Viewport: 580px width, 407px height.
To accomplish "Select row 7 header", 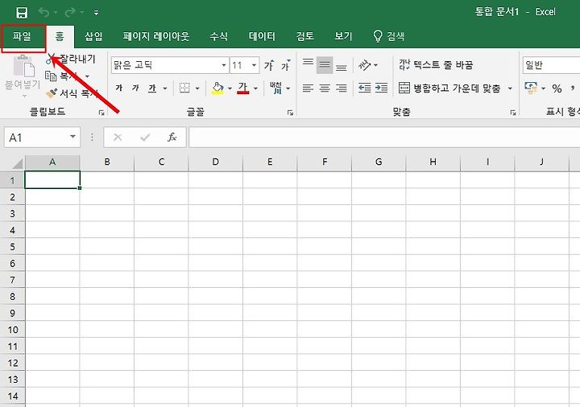I will coord(13,280).
